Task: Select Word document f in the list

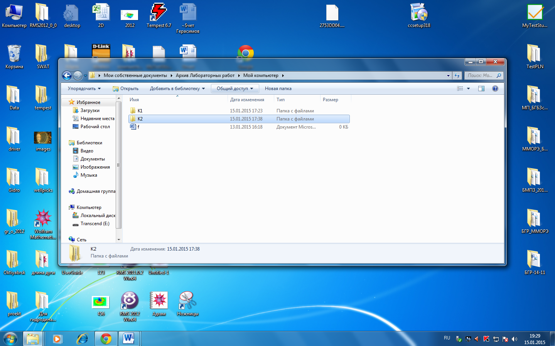Action: coord(239,127)
